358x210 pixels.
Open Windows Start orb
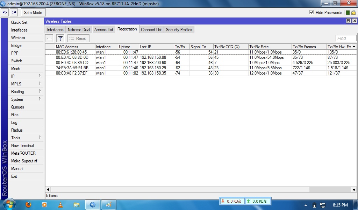[9, 204]
